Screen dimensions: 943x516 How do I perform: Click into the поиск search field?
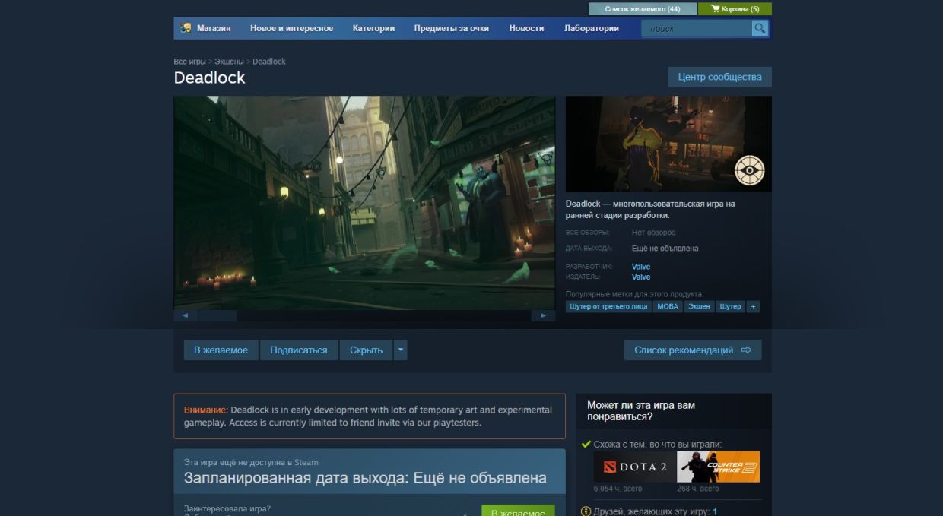point(696,29)
